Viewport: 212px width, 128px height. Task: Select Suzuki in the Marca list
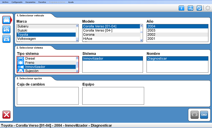[x=46, y=30]
